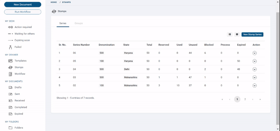Click the Completed documents icon
Image resolution: width=280 pixels, height=131 pixels.
10,107
